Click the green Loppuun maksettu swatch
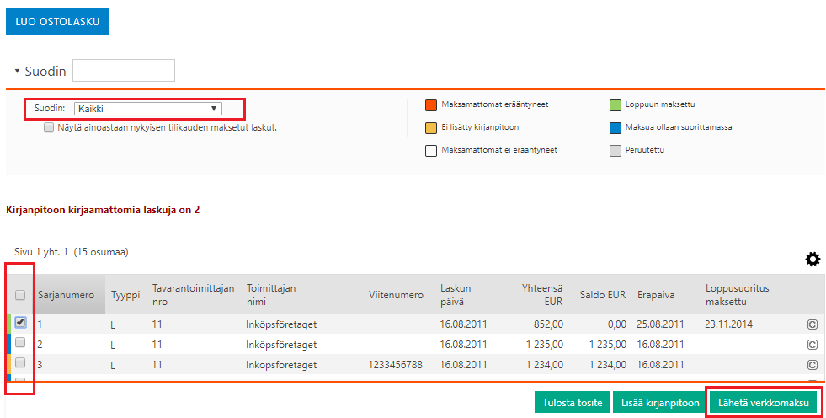 (615, 105)
